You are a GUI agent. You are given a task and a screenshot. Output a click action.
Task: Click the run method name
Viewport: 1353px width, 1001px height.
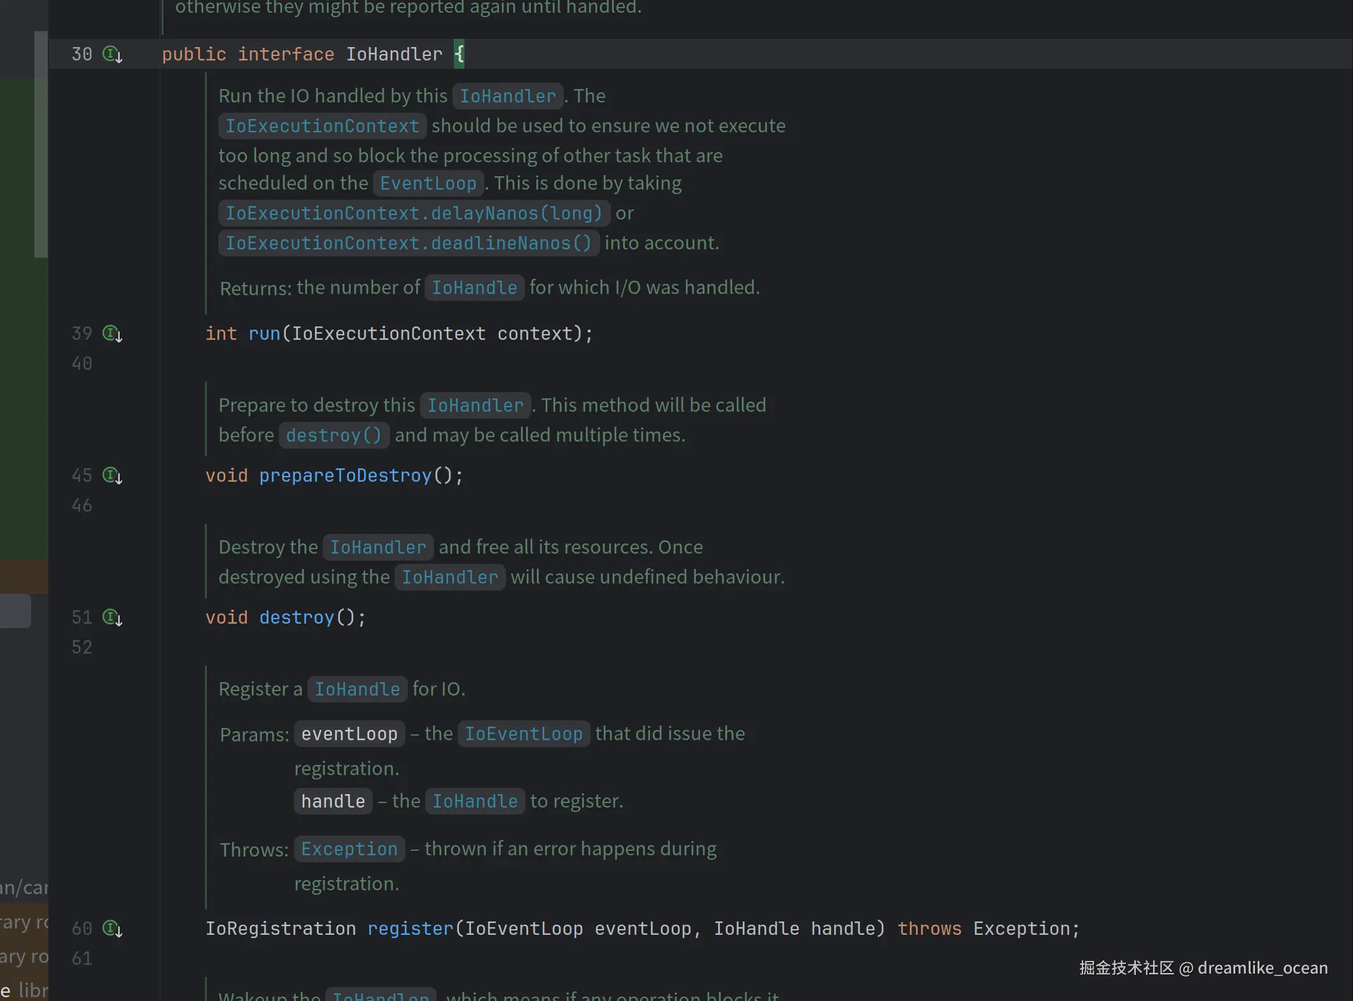[x=264, y=333]
